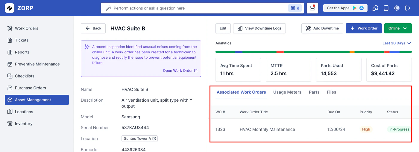Click the serial number 537KAU3444
Image resolution: width=419 pixels, height=152 pixels.
click(x=135, y=128)
